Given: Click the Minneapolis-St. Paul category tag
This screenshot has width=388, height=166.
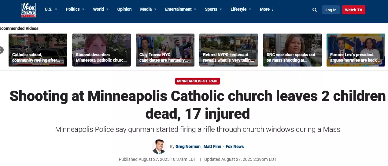Looking at the screenshot, I should tap(198, 81).
